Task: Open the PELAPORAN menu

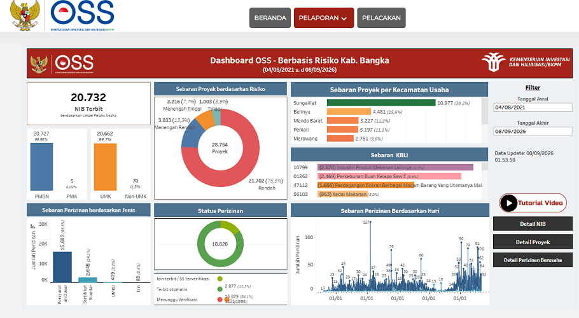Action: pyautogui.click(x=324, y=18)
